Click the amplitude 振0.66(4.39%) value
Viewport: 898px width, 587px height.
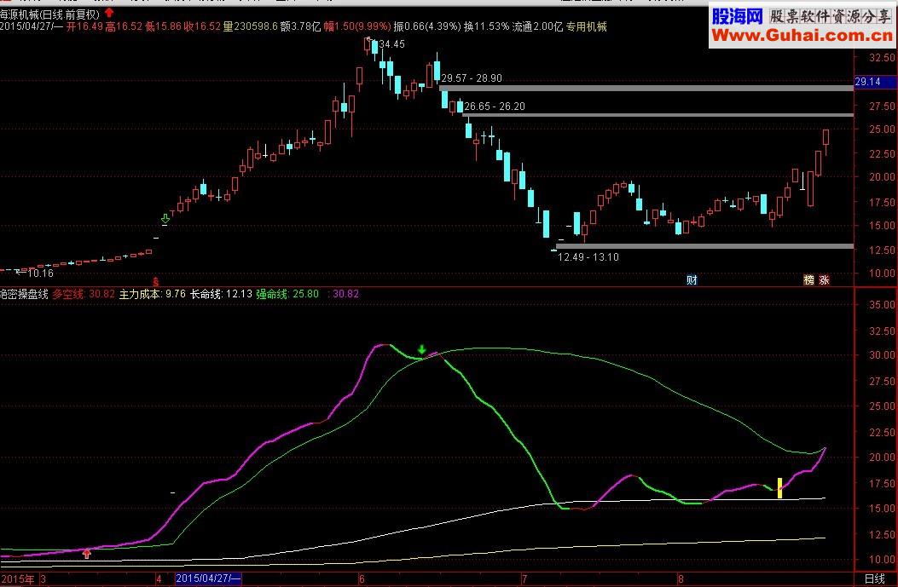[x=427, y=26]
